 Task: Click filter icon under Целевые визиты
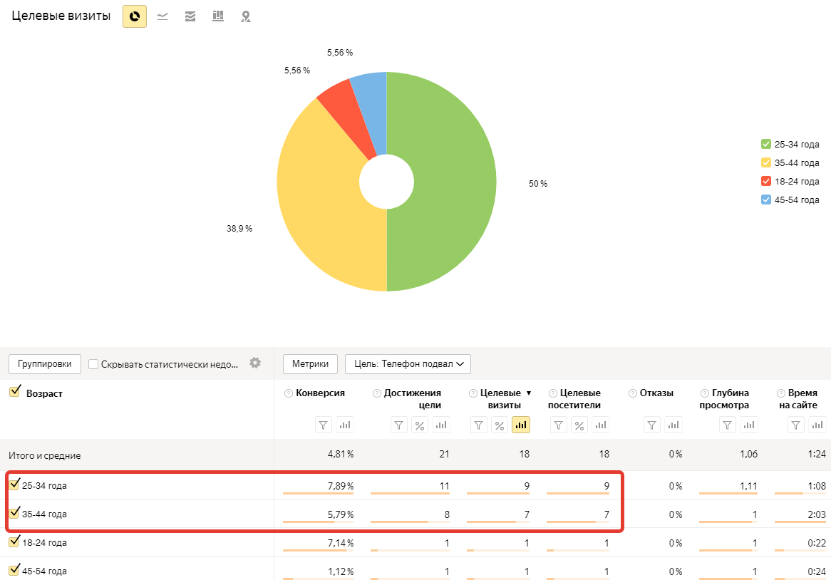478,425
